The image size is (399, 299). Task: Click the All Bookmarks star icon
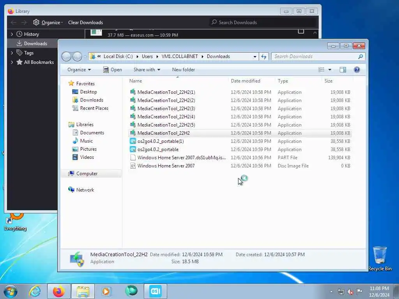(x=19, y=62)
